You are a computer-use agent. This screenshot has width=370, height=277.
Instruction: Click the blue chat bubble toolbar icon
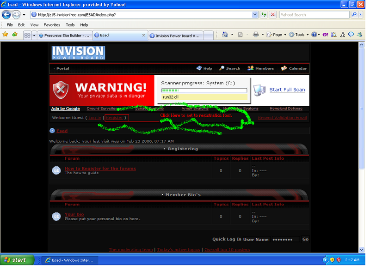coord(351,35)
